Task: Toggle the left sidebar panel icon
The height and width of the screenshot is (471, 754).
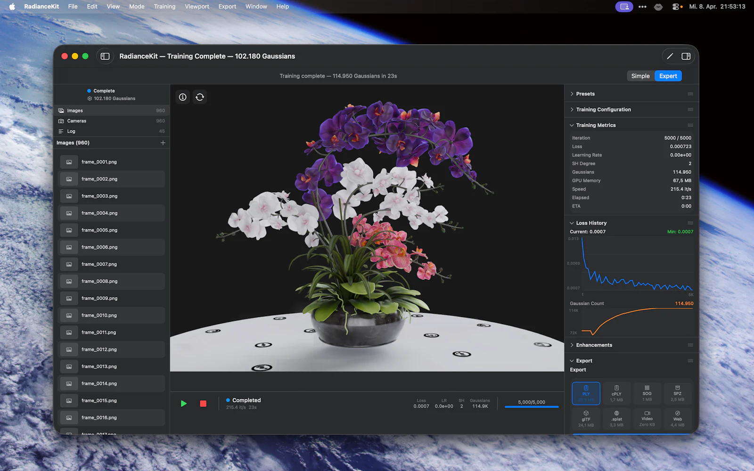Action: [105, 56]
